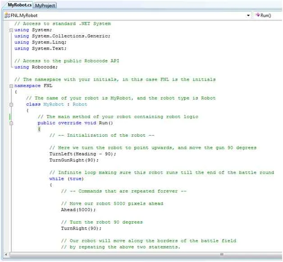The image size is (283, 262).
Task: Click comment 'Access to the public Robocode API'
Action: [x=67, y=61]
